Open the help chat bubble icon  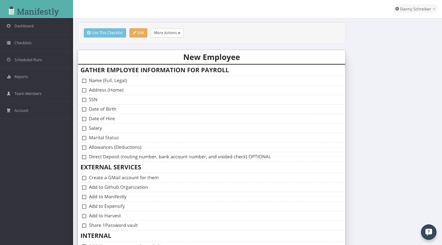(428, 232)
